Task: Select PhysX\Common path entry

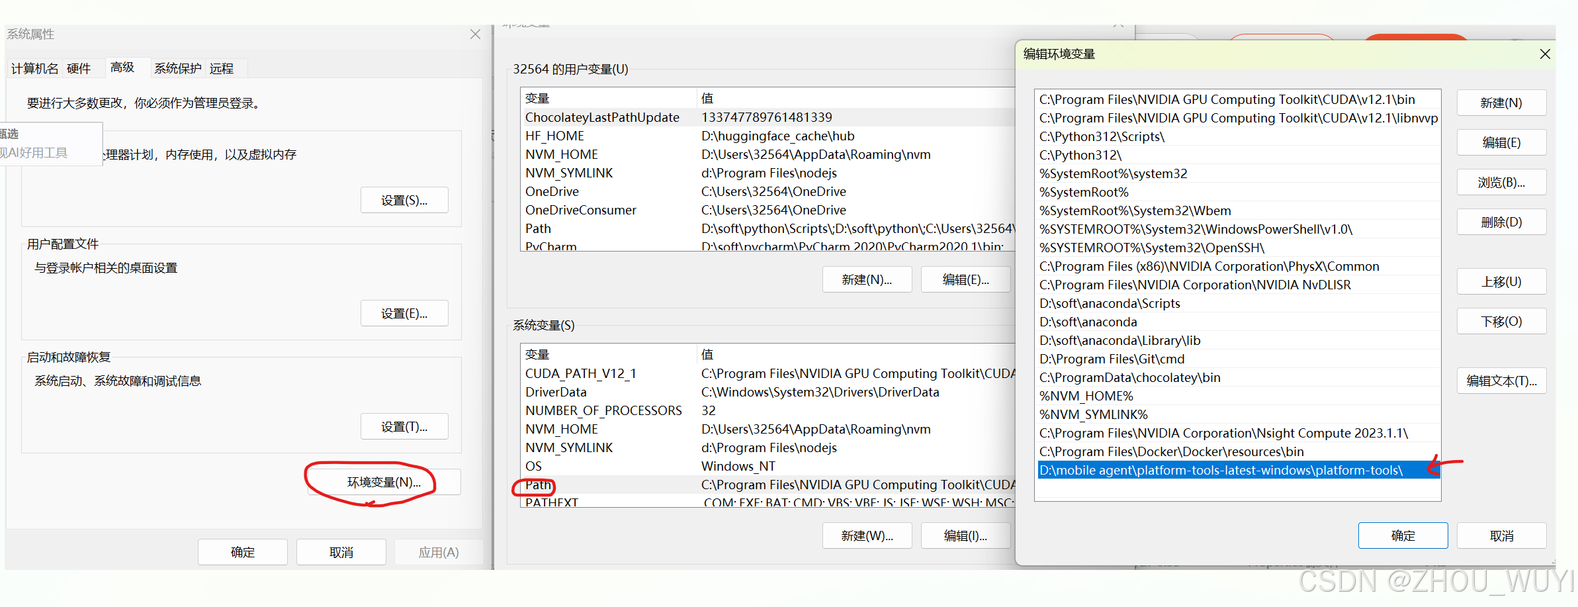Action: coord(1238,266)
